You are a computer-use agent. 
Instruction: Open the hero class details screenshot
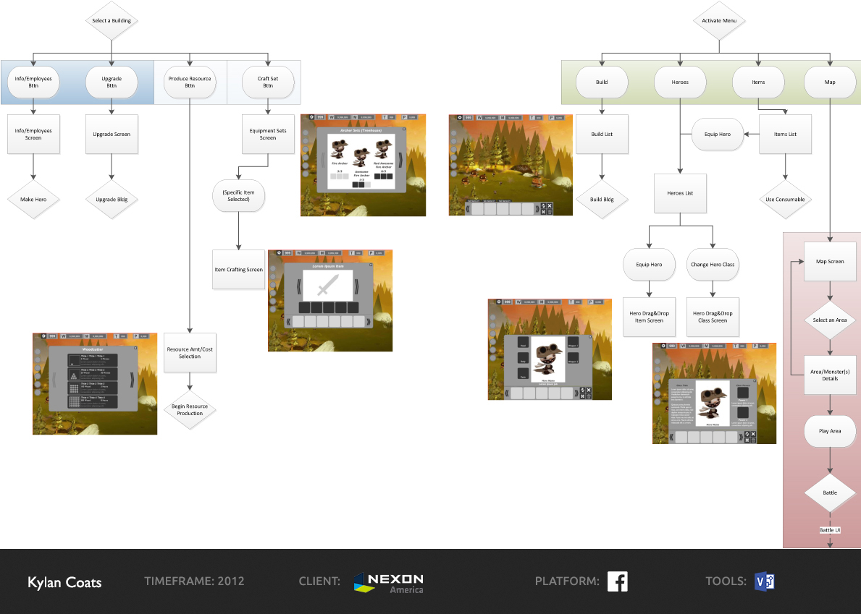click(715, 393)
